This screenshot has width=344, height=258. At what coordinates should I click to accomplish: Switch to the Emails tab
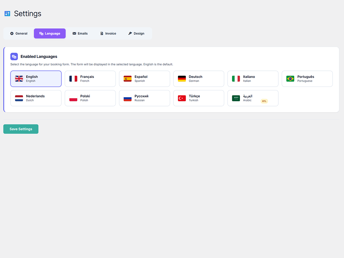(x=80, y=34)
